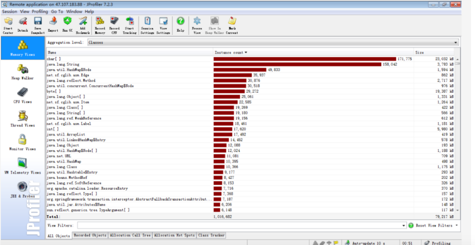Click the Name column header

pyautogui.click(x=130, y=53)
